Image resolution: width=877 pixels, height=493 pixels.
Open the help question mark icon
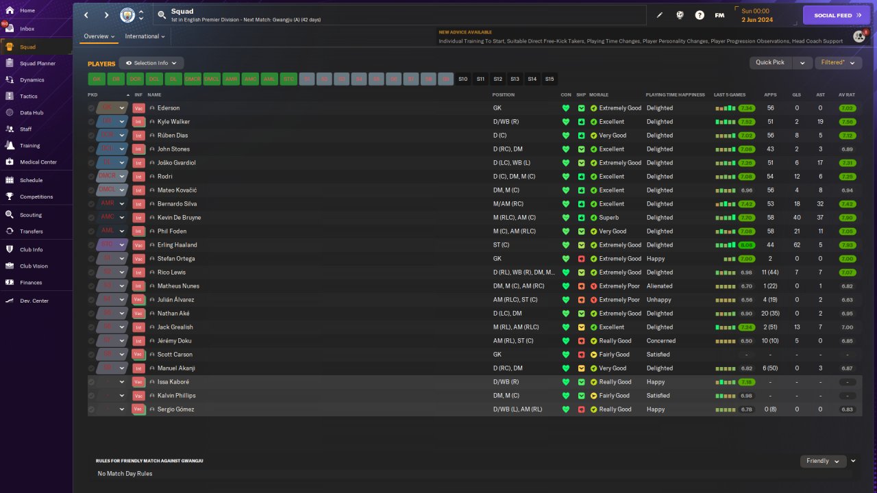(x=700, y=15)
